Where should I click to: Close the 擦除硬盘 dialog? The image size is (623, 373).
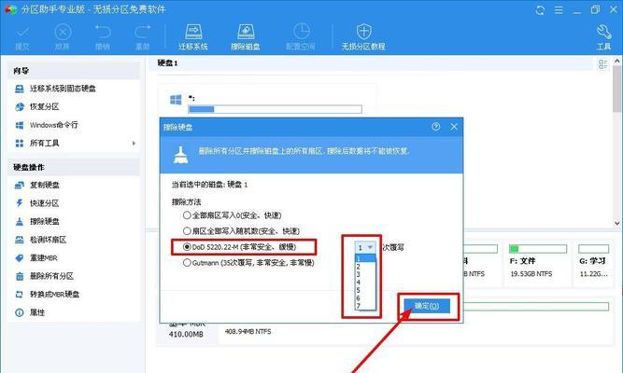[x=454, y=127]
